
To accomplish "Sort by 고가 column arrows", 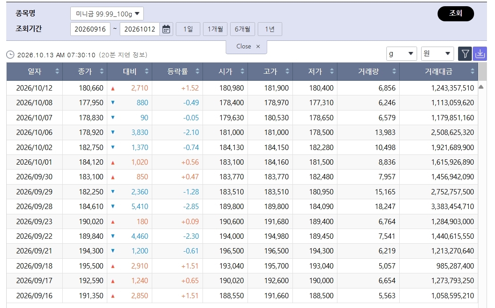I will tap(287, 71).
